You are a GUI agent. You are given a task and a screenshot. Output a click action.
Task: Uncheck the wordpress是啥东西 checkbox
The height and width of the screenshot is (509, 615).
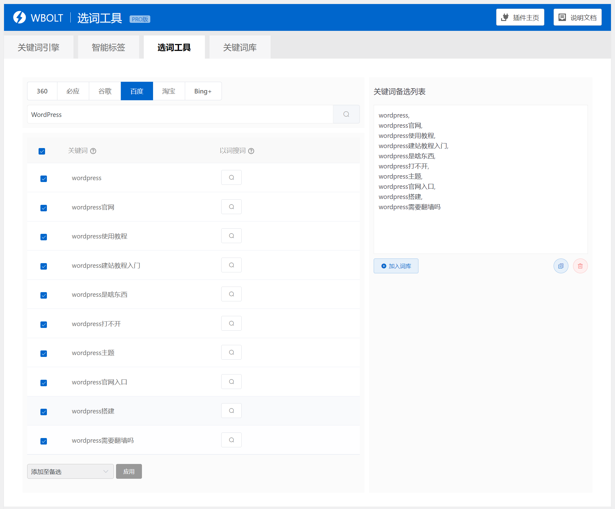(x=44, y=295)
